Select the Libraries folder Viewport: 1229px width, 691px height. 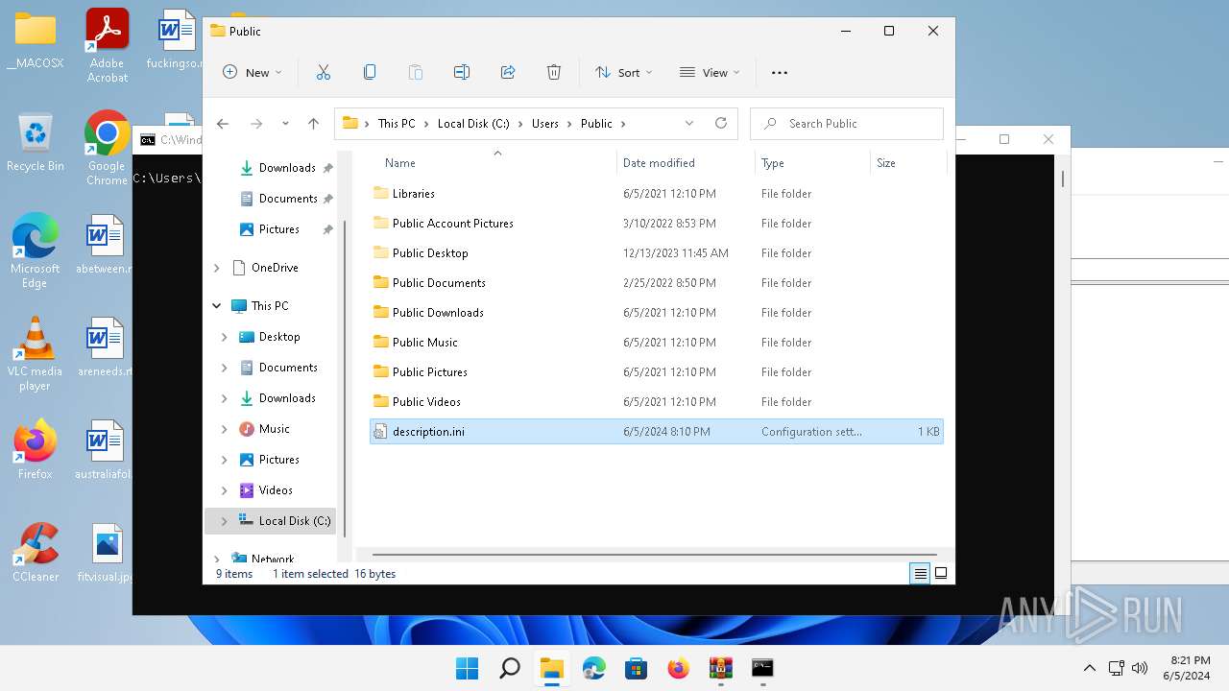657,194
